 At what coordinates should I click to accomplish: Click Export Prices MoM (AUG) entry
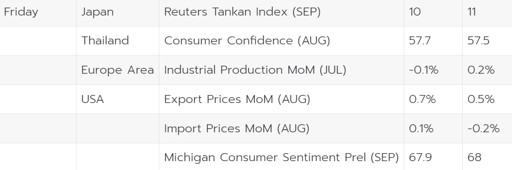click(237, 99)
